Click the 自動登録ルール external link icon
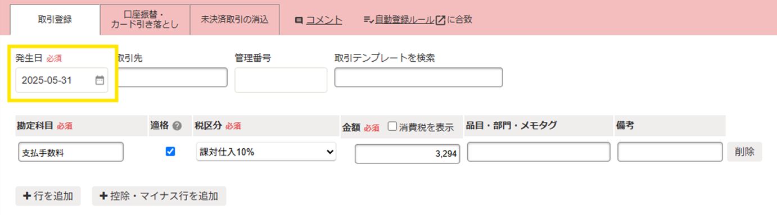This screenshot has width=777, height=215. (441, 20)
